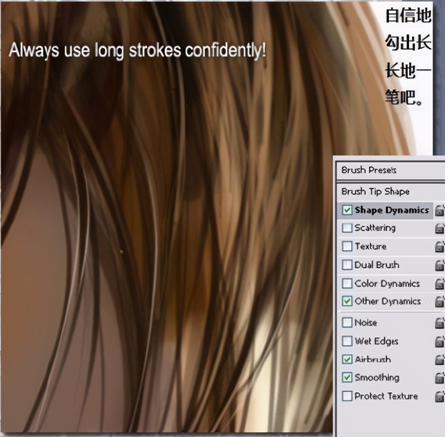Screen dimensions: 445x437
Task: Enable the Wet Edges checkbox
Action: pyautogui.click(x=347, y=341)
